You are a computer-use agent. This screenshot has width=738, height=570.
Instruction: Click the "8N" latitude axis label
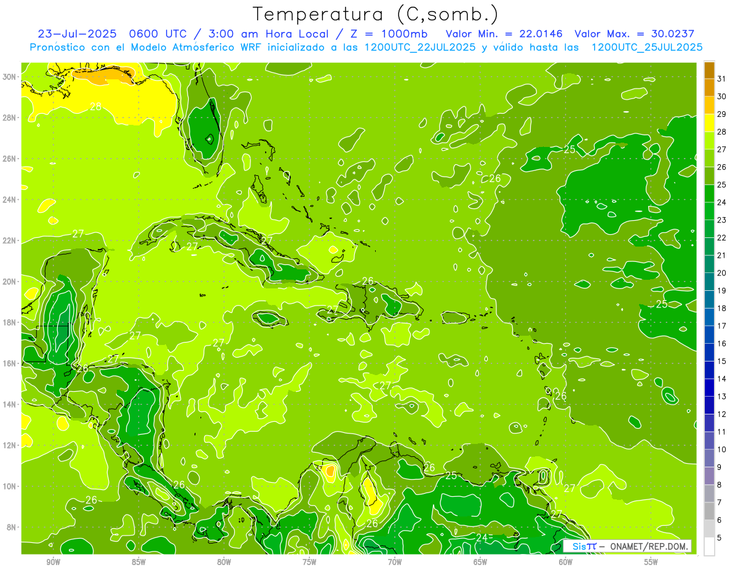[12, 527]
